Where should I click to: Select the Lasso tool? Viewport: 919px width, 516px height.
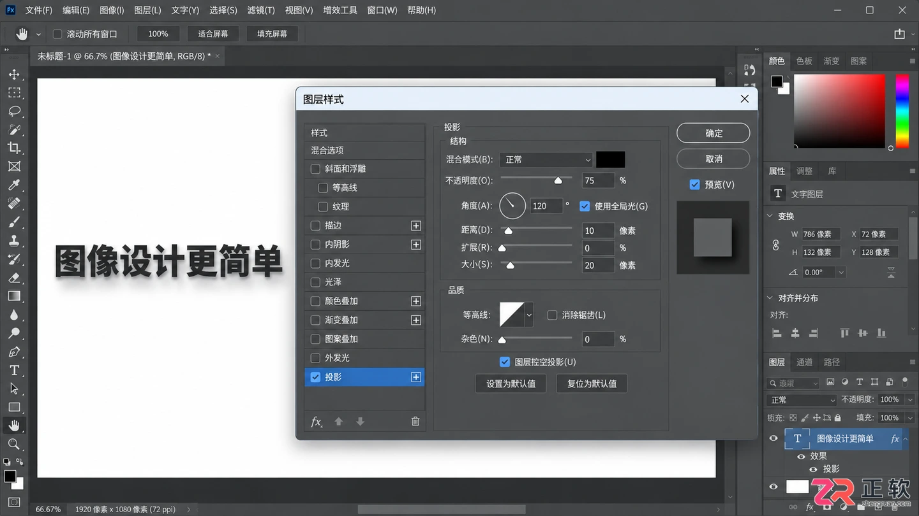pos(14,111)
